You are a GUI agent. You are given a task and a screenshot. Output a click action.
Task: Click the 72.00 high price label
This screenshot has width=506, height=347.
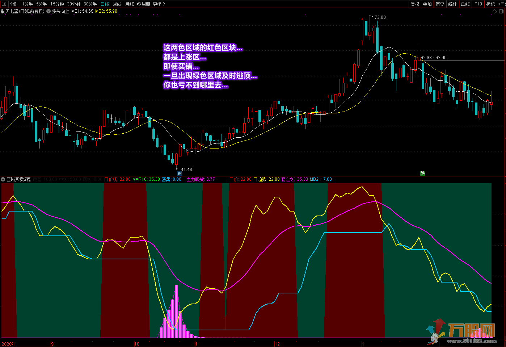point(380,17)
